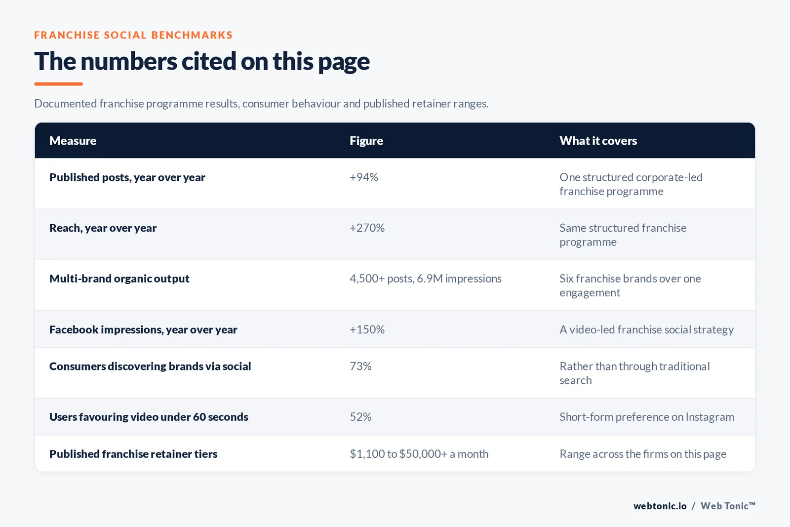Click 'Short-form preference on Instagram' description

click(x=646, y=417)
